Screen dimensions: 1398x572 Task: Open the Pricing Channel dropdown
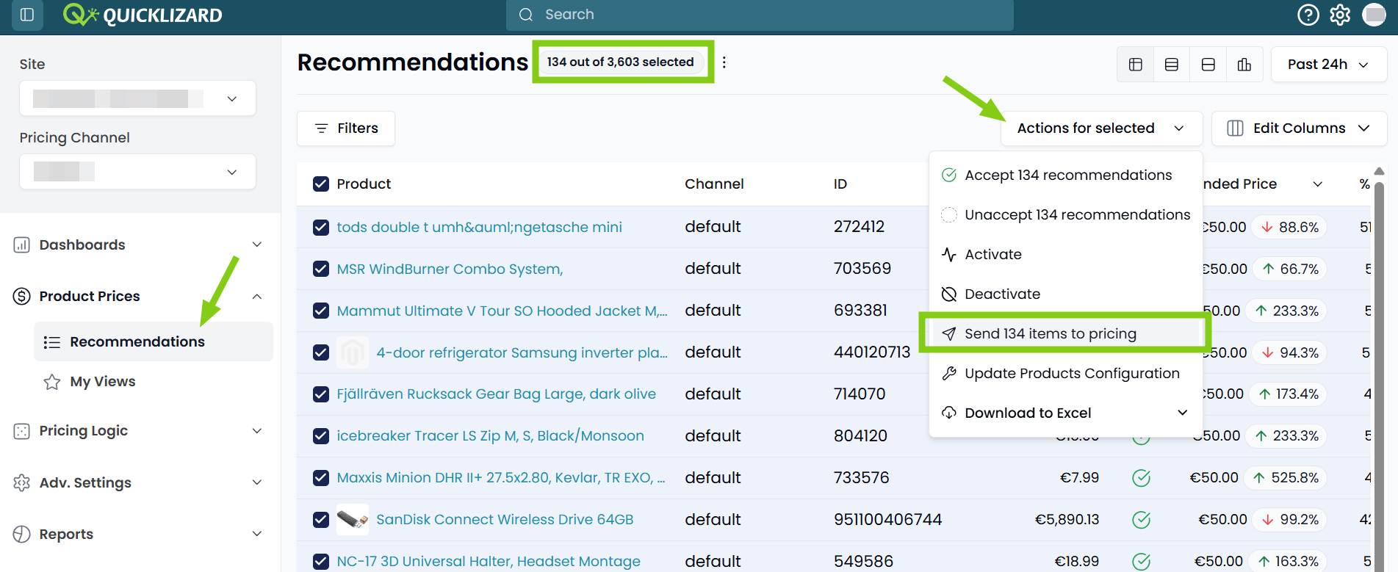click(x=137, y=172)
